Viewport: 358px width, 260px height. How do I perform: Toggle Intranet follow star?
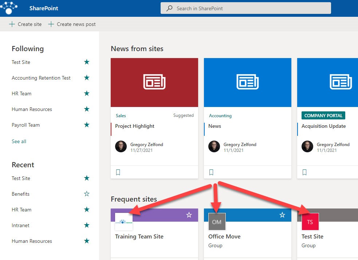(87, 225)
